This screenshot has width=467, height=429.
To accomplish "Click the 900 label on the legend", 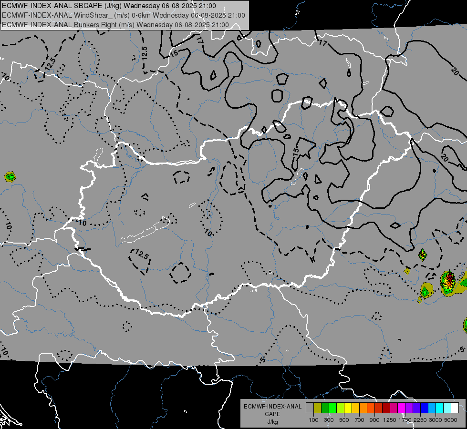I will 374,420.
